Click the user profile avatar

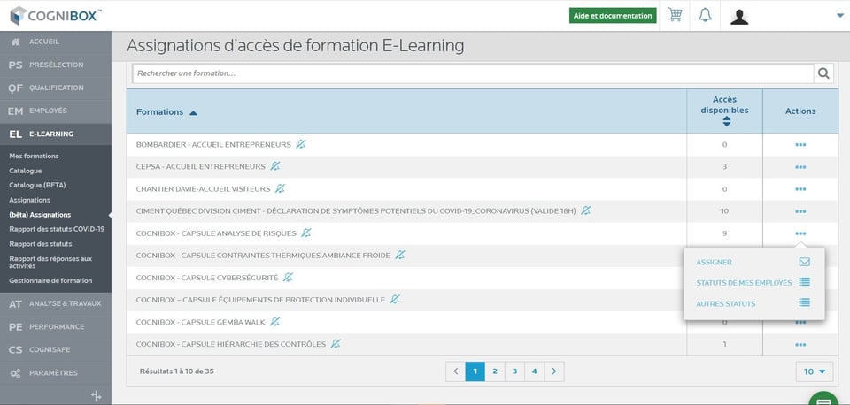(x=738, y=16)
